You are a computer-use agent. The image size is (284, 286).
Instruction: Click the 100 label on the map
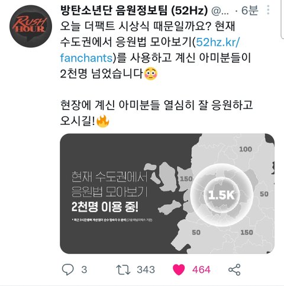tap(246, 149)
